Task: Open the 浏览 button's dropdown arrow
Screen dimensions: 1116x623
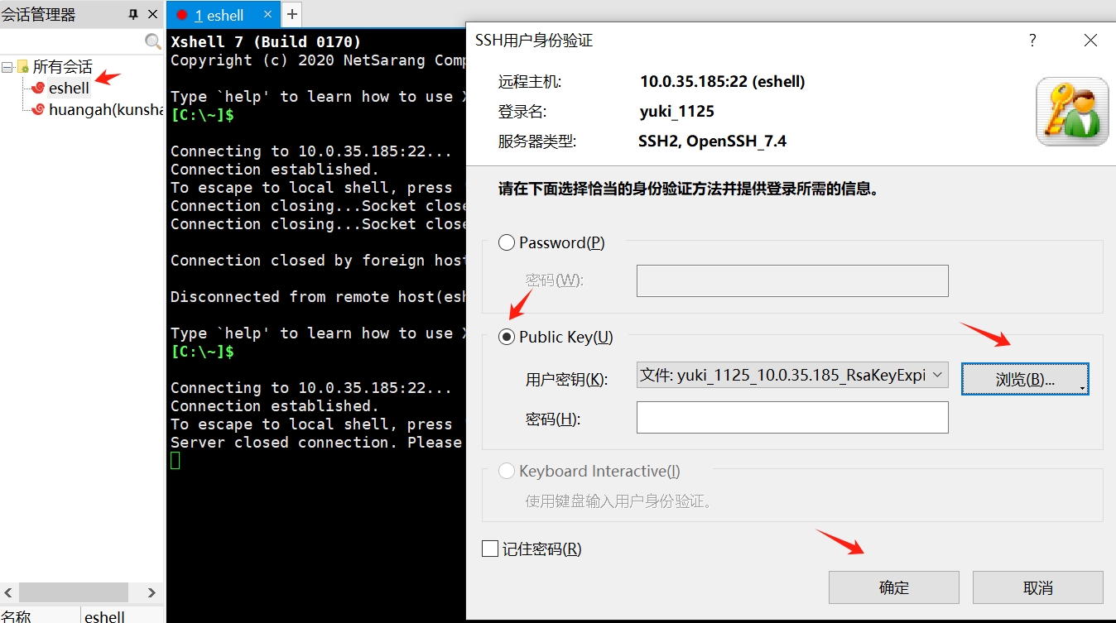Action: point(1083,387)
